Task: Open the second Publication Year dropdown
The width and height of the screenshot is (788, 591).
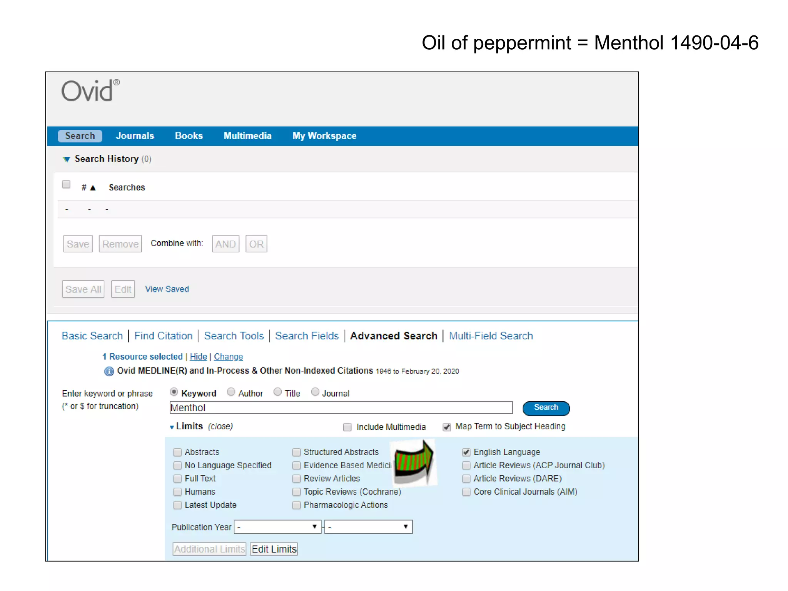Action: [x=368, y=527]
